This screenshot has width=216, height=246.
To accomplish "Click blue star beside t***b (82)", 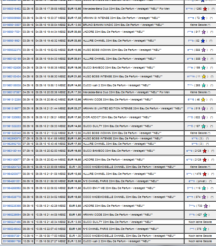I will pos(203,41).
